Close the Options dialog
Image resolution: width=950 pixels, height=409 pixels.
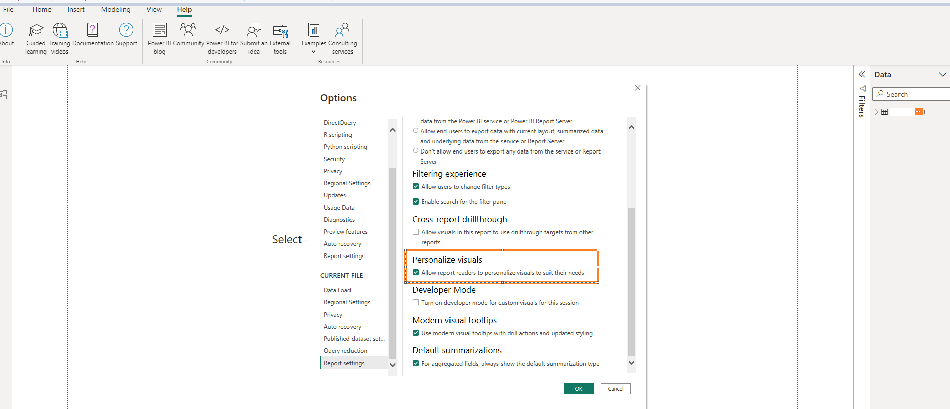[x=638, y=88]
